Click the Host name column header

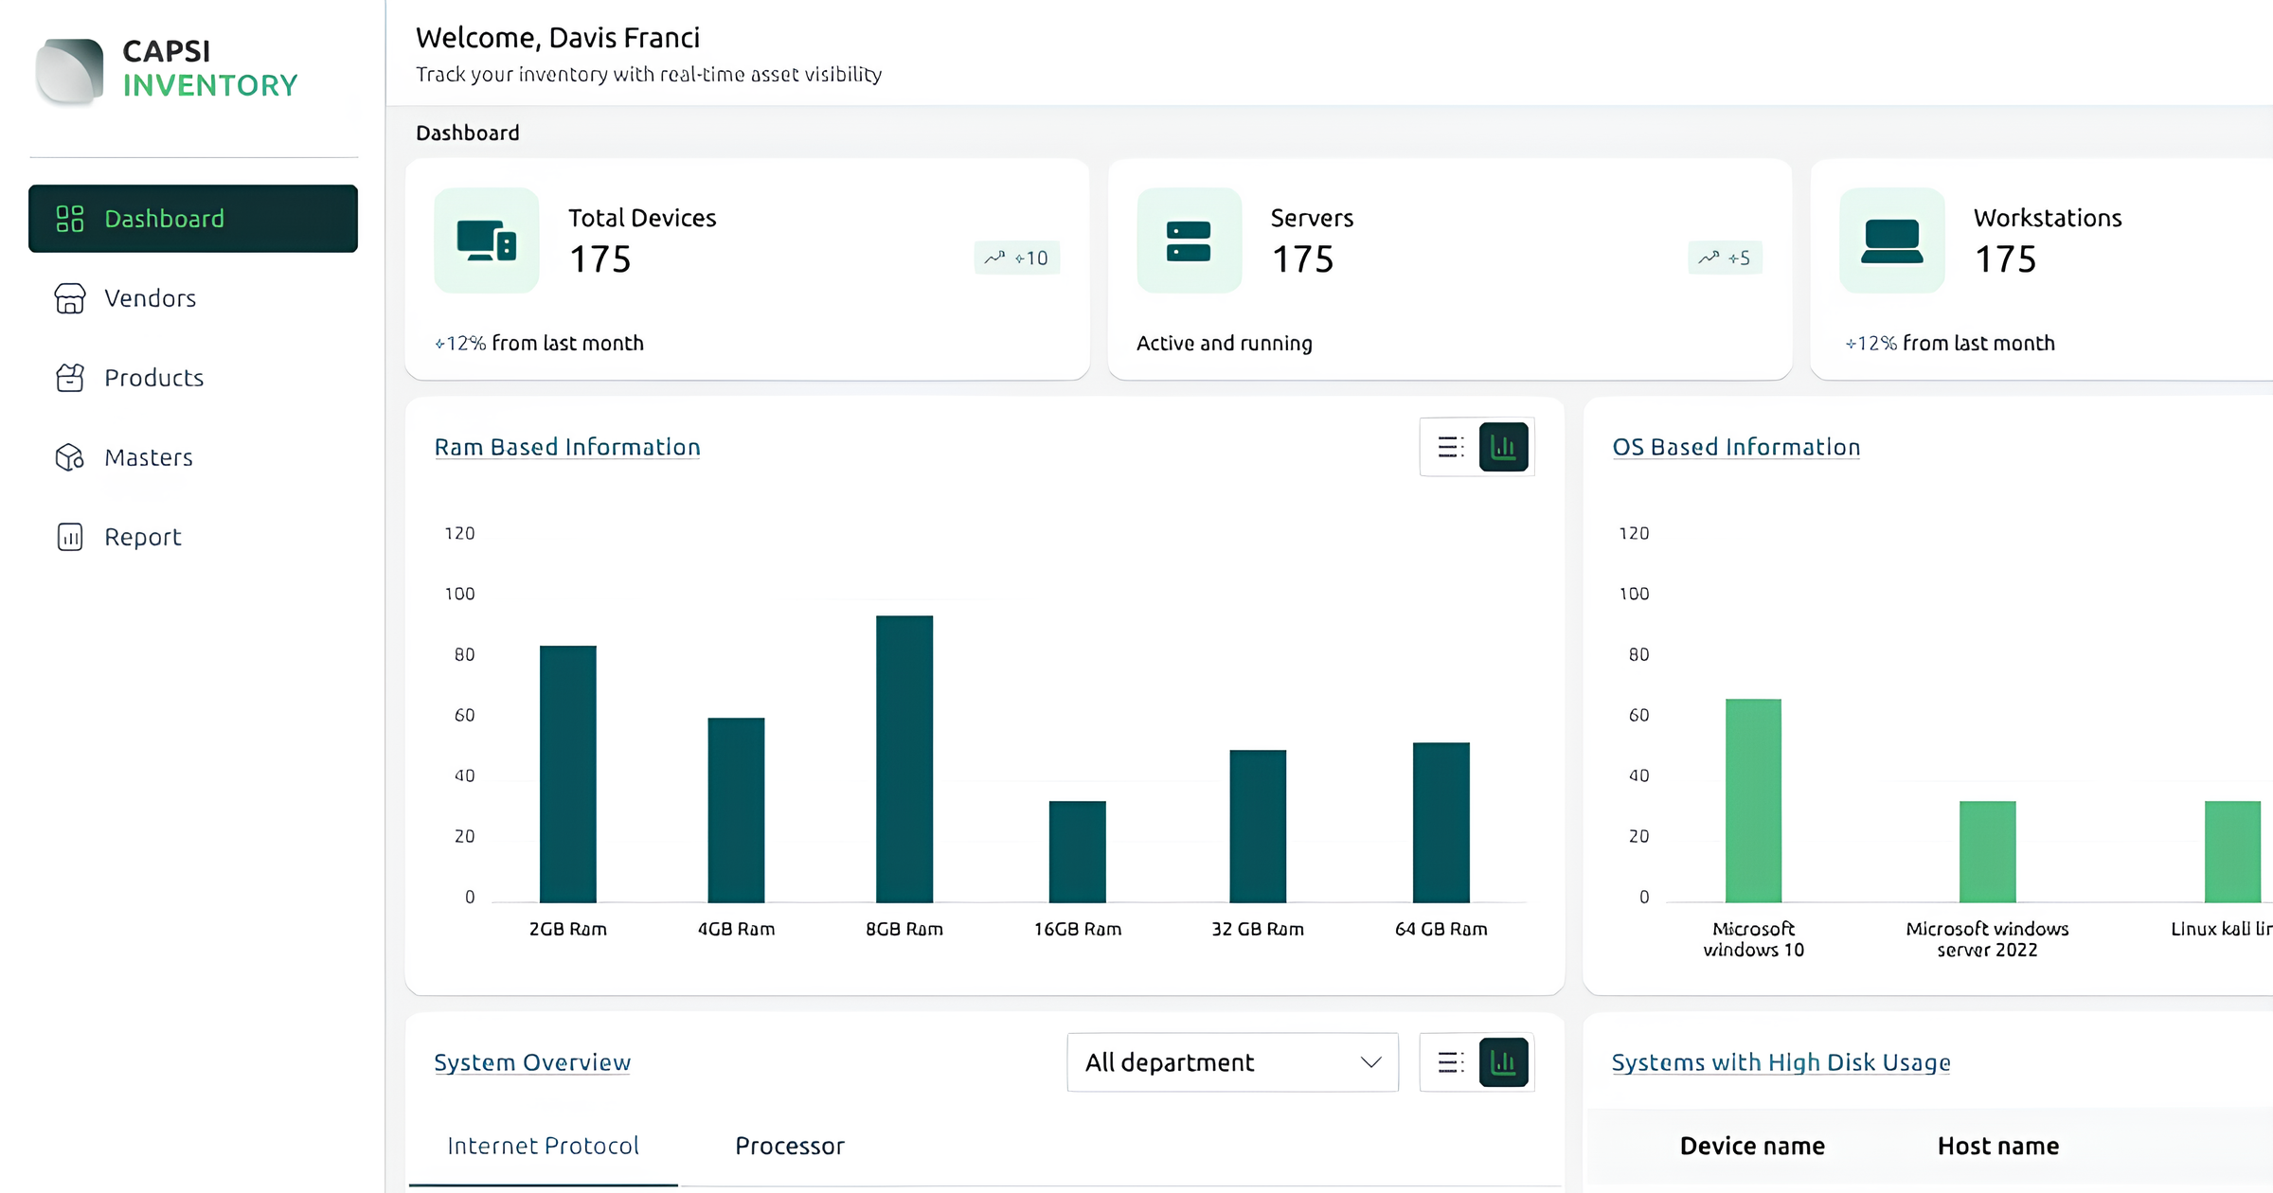(1998, 1147)
